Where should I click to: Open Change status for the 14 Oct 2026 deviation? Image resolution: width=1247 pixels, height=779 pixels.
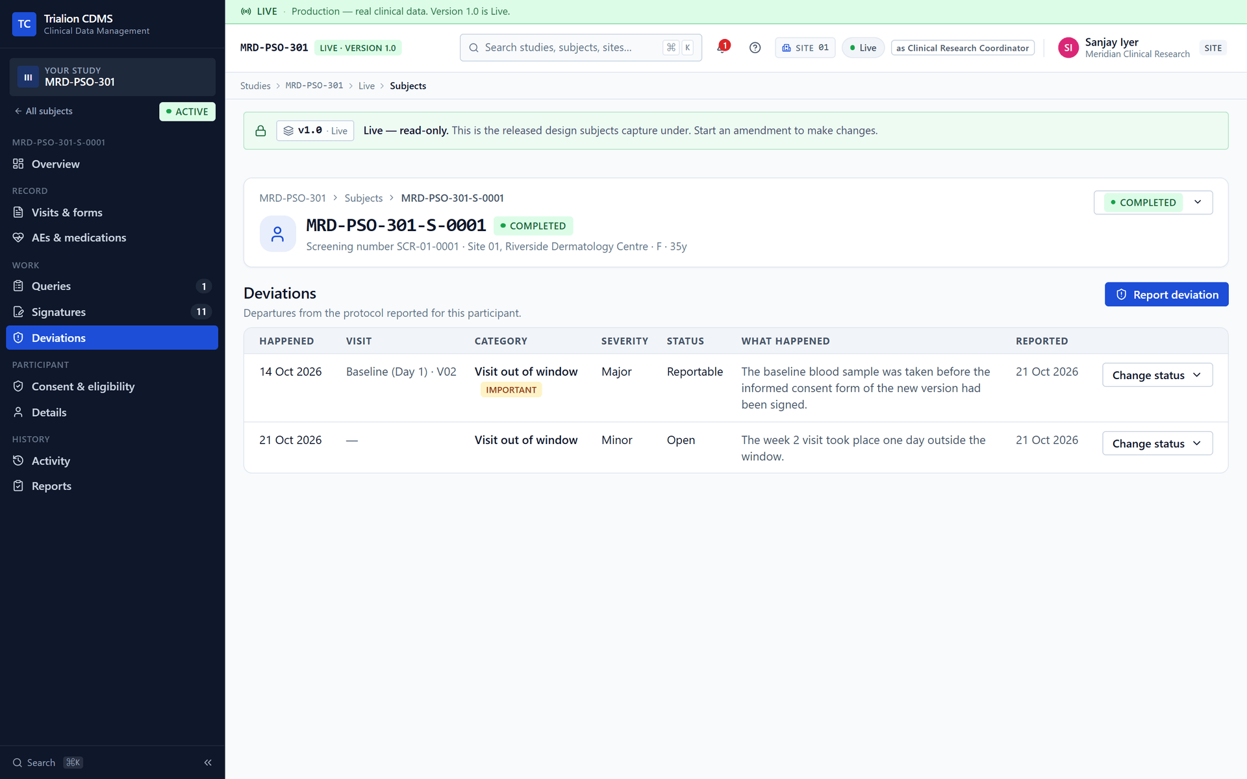click(1157, 375)
